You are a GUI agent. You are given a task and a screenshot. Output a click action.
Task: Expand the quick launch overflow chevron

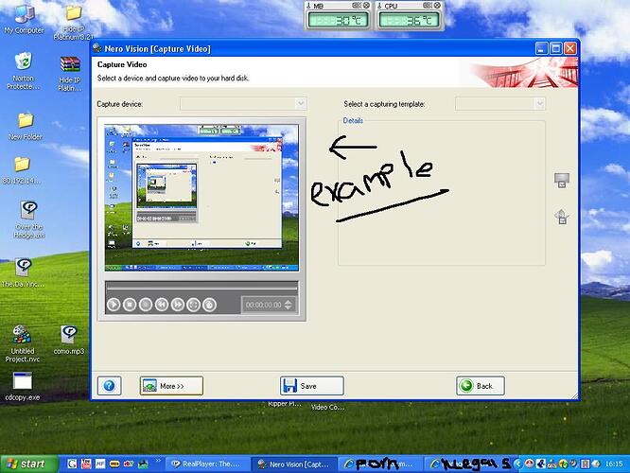tap(158, 461)
